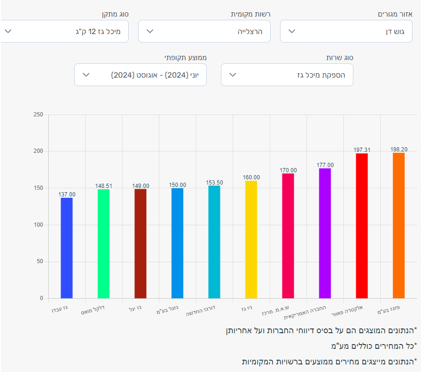Click the red אלקטרה פאוור bar
421x372 pixels.
tap(362, 226)
